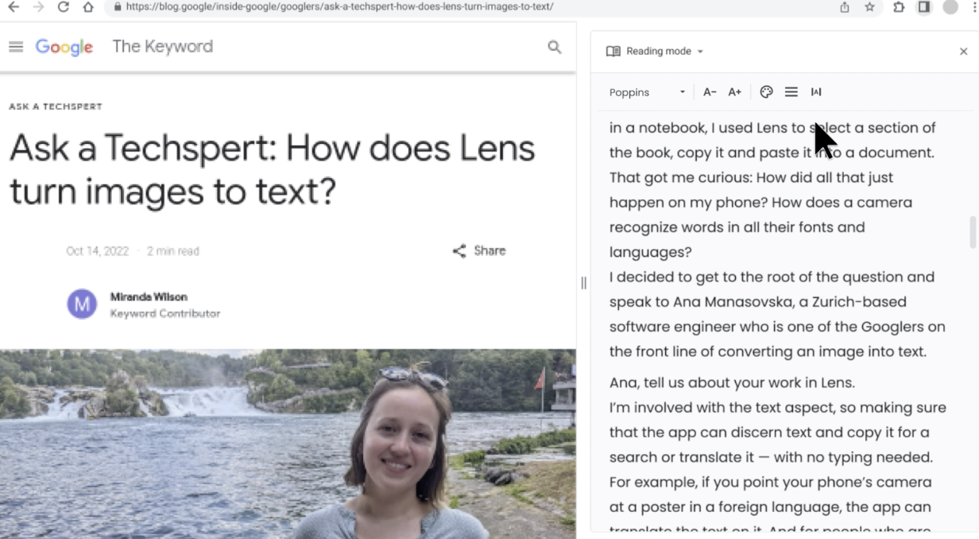
Task: Click the Reading mode book icon
Action: coord(613,51)
